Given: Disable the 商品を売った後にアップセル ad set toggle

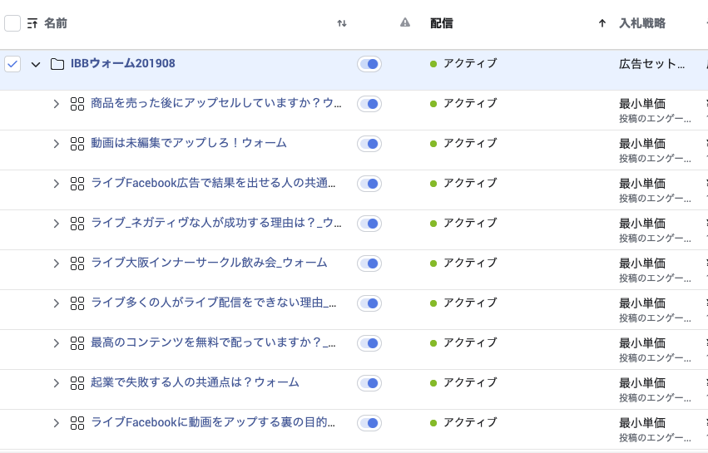Looking at the screenshot, I should point(369,104).
